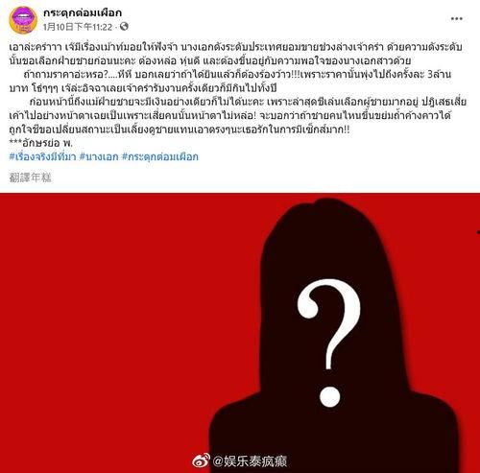Screen dimensions: 480x473
Task: Open the blue hashtag #นางเอก
Action: (x=99, y=156)
